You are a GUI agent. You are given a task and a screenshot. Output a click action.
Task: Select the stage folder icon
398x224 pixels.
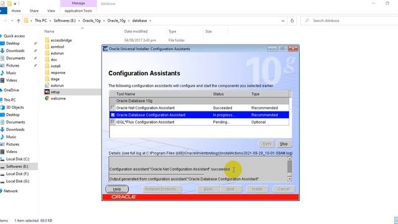pyautogui.click(x=47, y=79)
